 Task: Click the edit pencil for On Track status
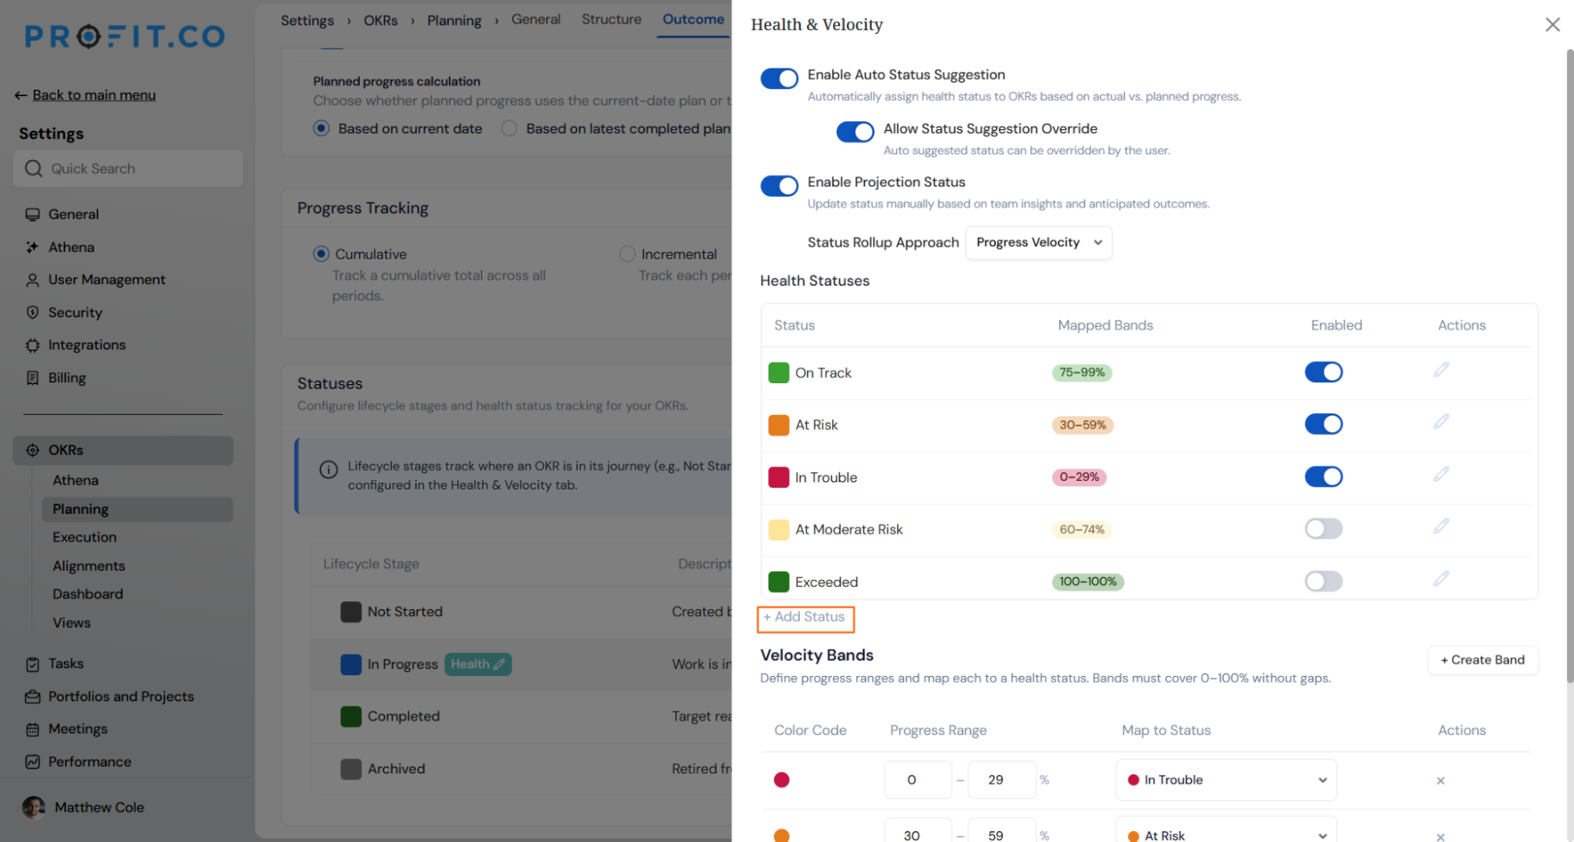[x=1441, y=370]
